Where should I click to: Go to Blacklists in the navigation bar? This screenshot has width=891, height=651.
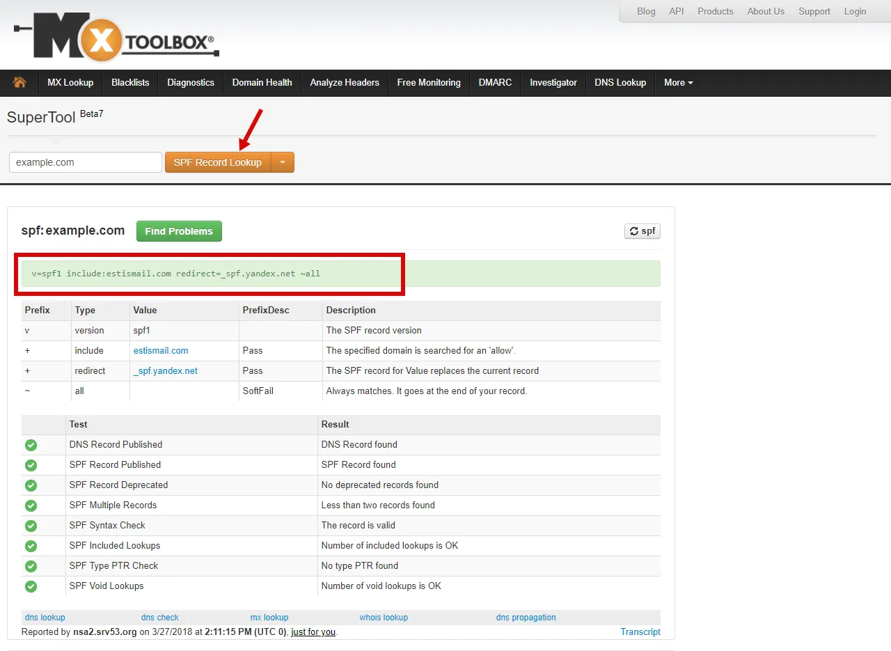(x=130, y=82)
